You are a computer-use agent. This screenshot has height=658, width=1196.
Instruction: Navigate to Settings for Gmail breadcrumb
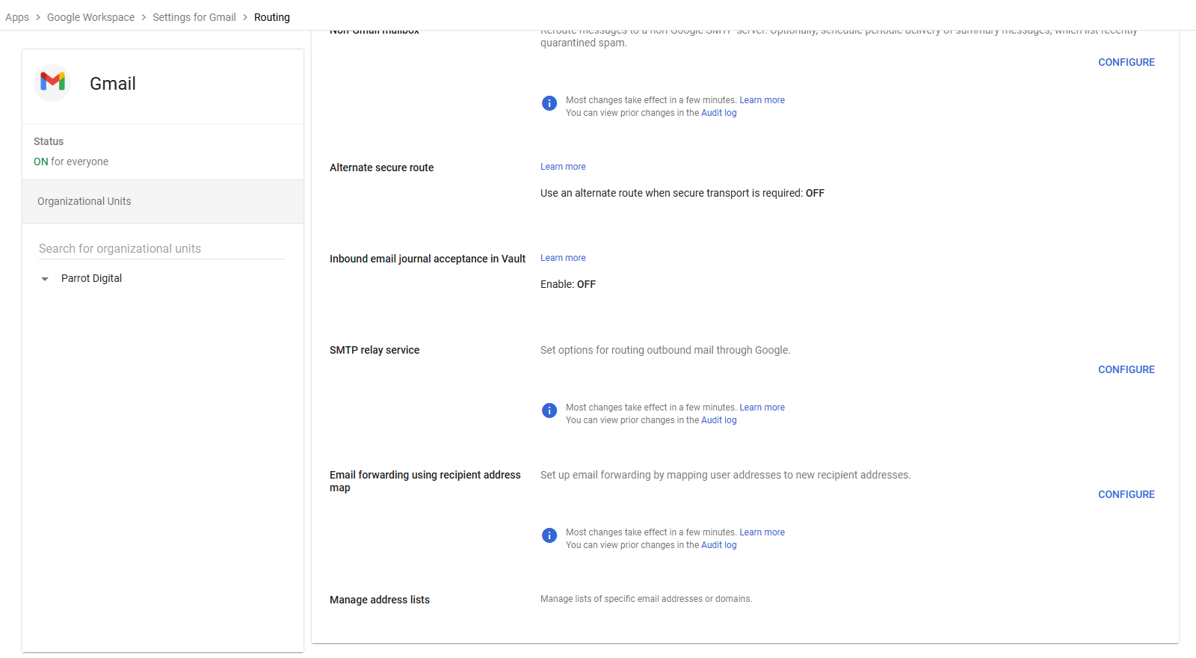pyautogui.click(x=194, y=17)
